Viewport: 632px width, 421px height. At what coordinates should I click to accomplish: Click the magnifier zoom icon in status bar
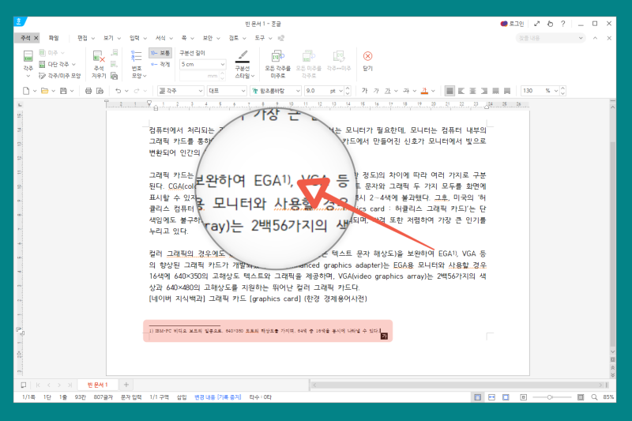coord(594,397)
